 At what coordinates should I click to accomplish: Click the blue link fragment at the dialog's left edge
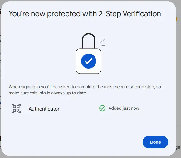(x=1, y=103)
